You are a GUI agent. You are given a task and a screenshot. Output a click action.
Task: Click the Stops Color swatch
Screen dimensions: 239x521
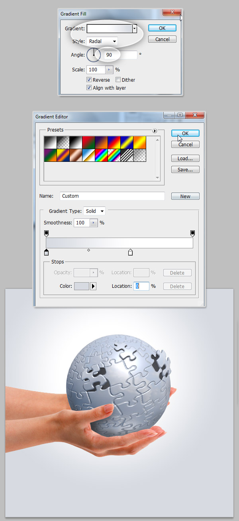click(81, 286)
